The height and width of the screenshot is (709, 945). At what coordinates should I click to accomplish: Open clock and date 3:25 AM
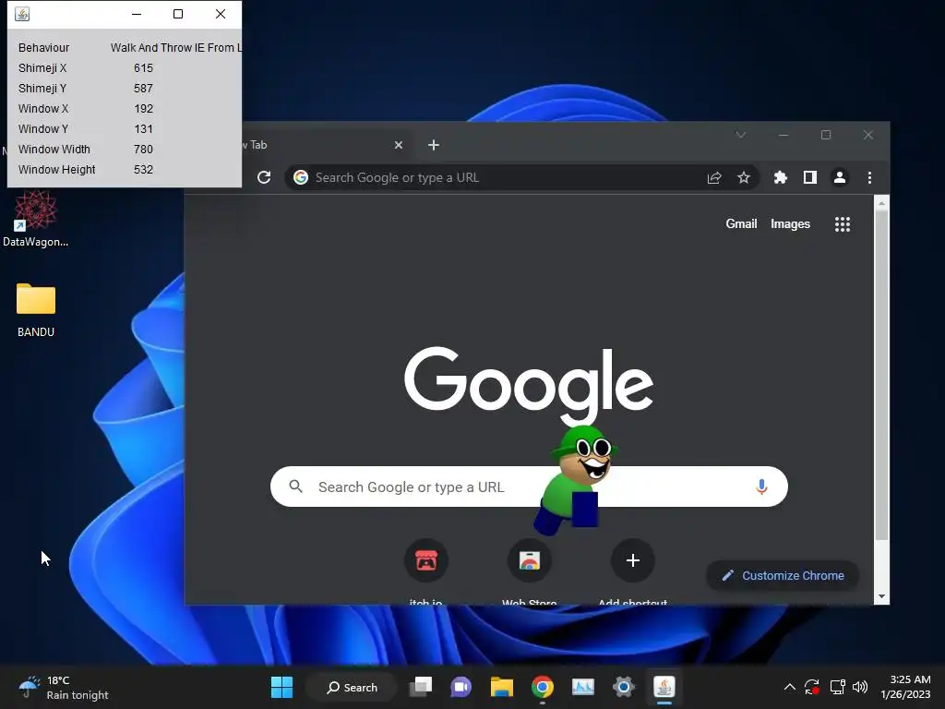905,687
